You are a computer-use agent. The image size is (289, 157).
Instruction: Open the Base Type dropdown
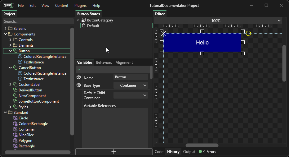pyautogui.click(x=131, y=85)
